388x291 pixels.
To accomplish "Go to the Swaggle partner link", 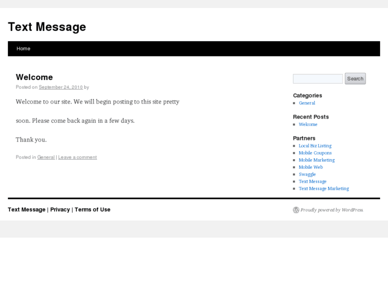I will click(307, 175).
